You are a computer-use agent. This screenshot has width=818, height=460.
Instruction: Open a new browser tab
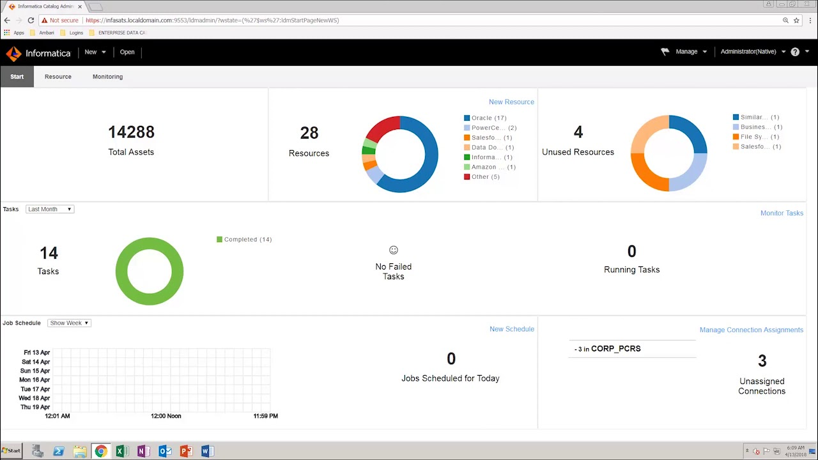tap(95, 7)
